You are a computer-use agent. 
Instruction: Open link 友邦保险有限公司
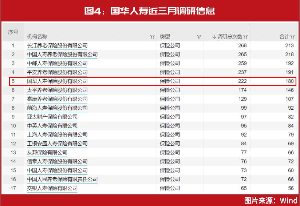tap(47, 152)
